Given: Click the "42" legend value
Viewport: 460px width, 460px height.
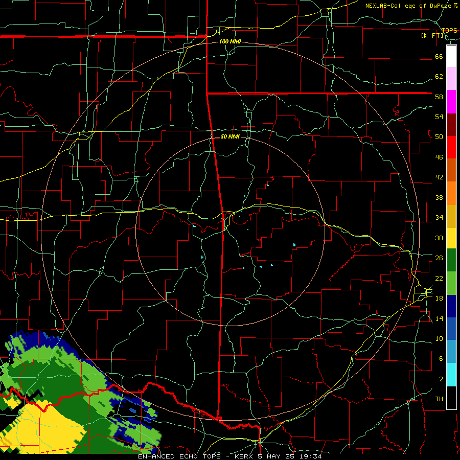Looking at the screenshot, I should [x=439, y=177].
